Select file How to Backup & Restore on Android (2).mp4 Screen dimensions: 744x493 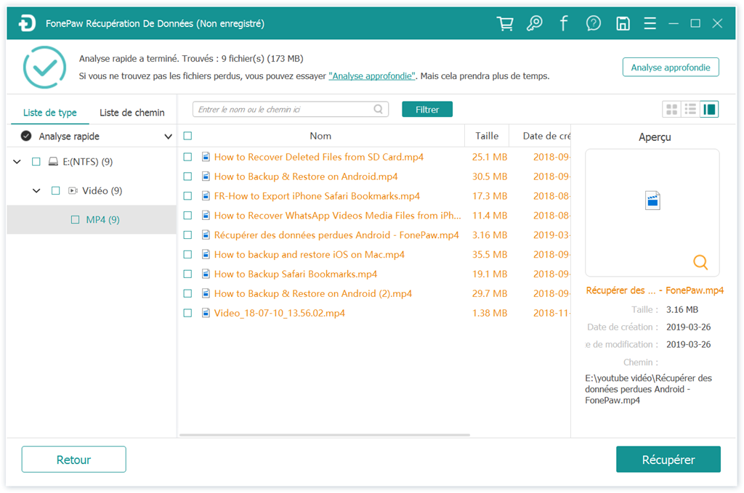click(x=313, y=293)
